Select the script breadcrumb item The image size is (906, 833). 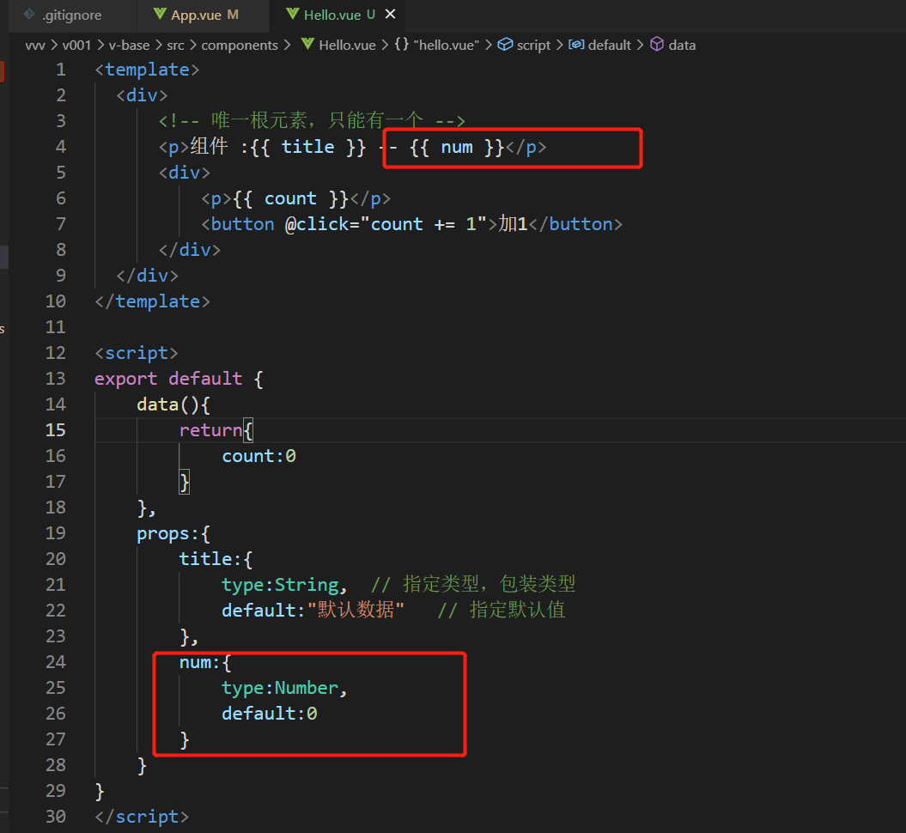(x=533, y=45)
